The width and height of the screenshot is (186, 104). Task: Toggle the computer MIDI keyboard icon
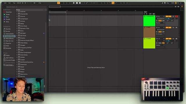165,3
